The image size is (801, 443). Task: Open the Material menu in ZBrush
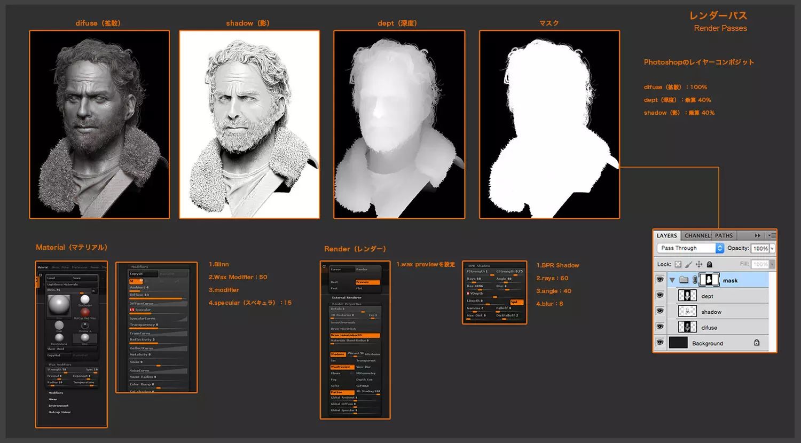coord(43,267)
